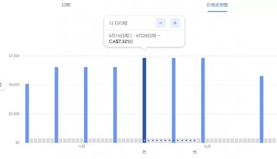
Task: Select the rightmost bar in the chart
Action: (x=261, y=109)
